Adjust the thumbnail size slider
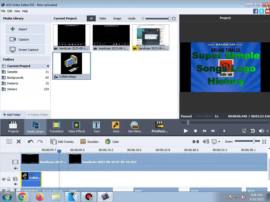Image resolution: width=270 pixels, height=202 pixels. point(170,19)
